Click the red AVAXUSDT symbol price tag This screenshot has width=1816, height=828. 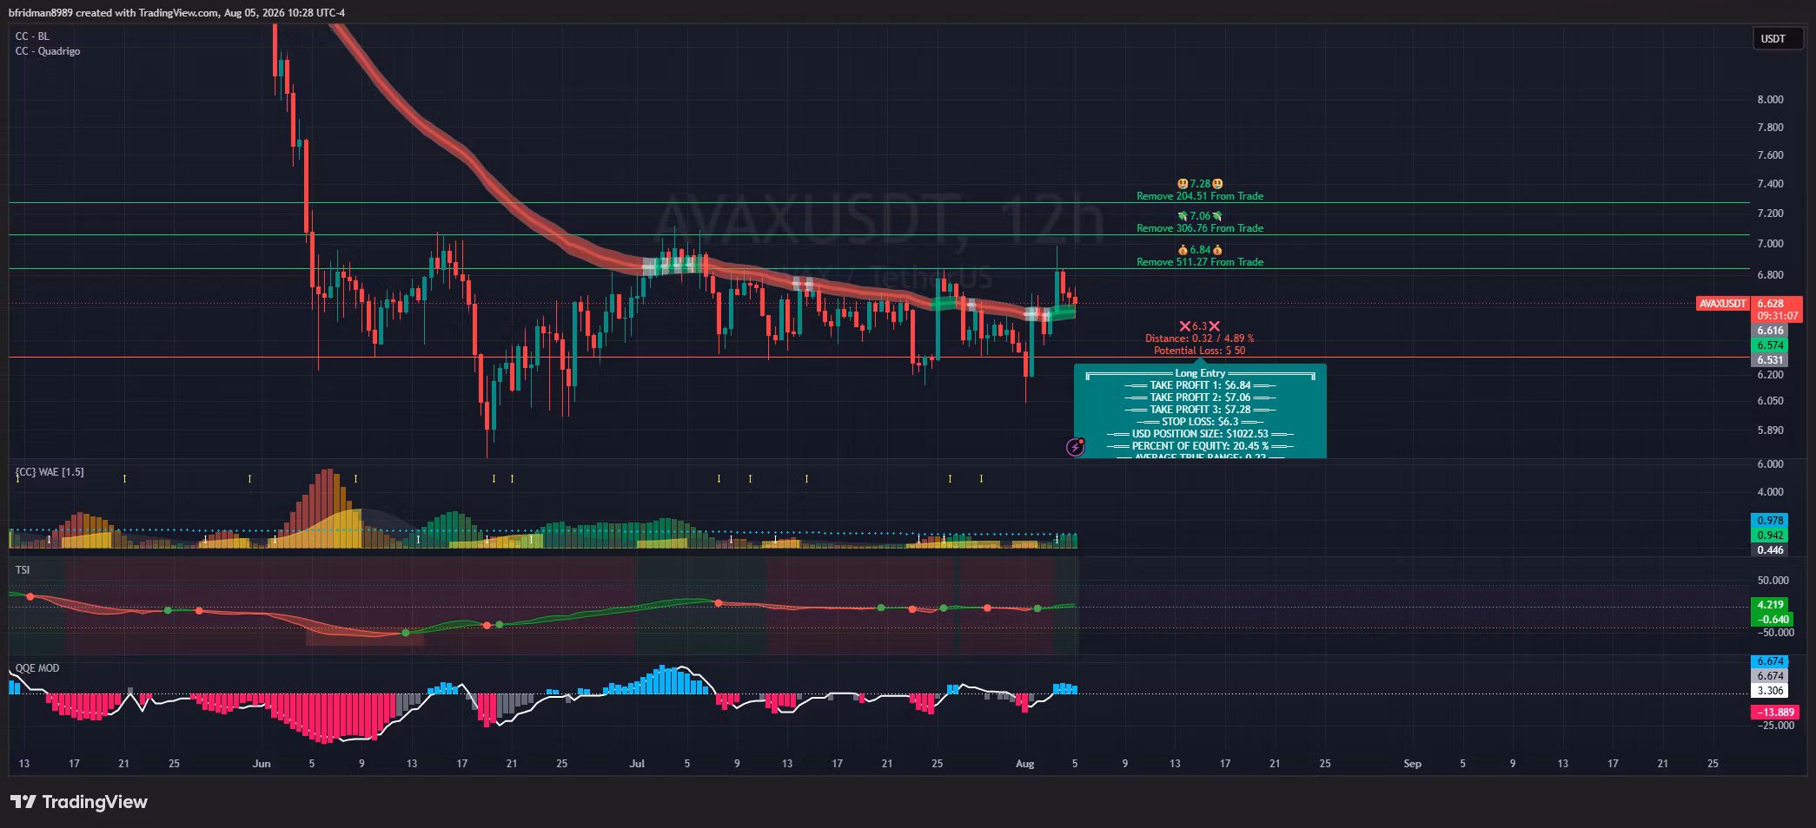[1722, 304]
